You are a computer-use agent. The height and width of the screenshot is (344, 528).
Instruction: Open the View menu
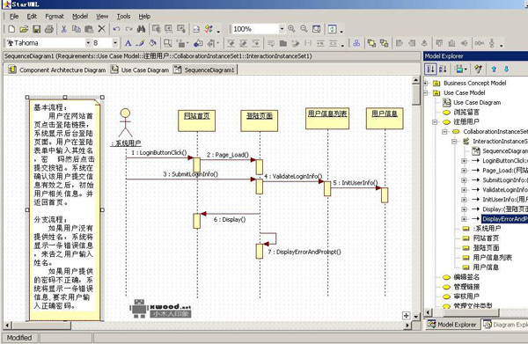click(x=102, y=17)
